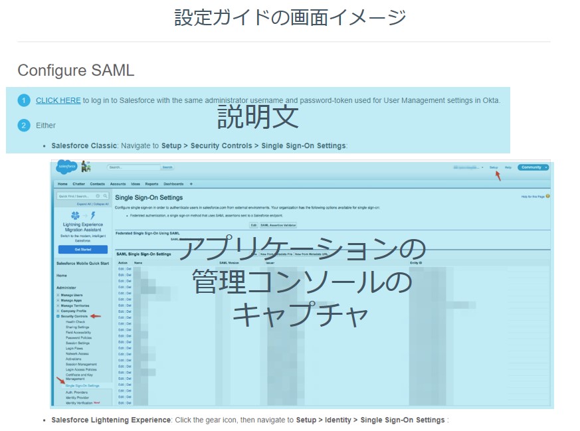Click the Setup link in the header
The height and width of the screenshot is (431, 580).
click(x=494, y=167)
